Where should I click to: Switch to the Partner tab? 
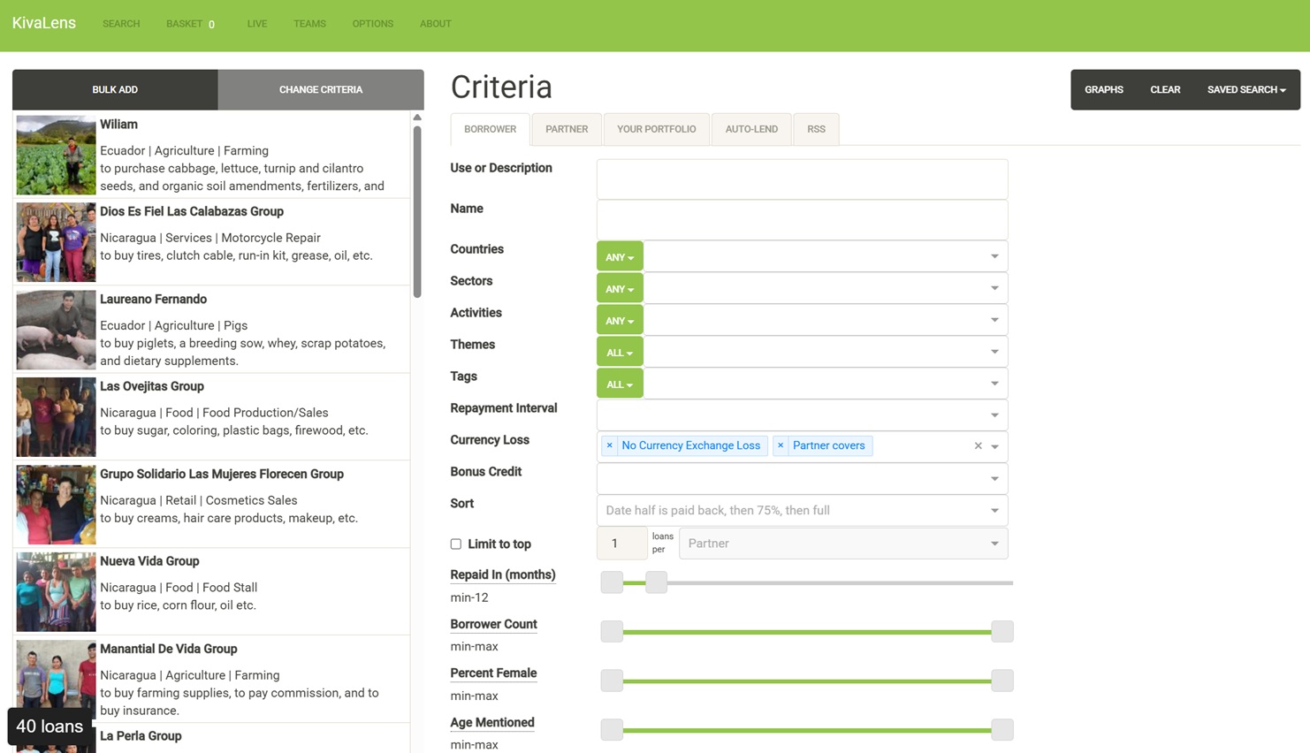click(567, 129)
